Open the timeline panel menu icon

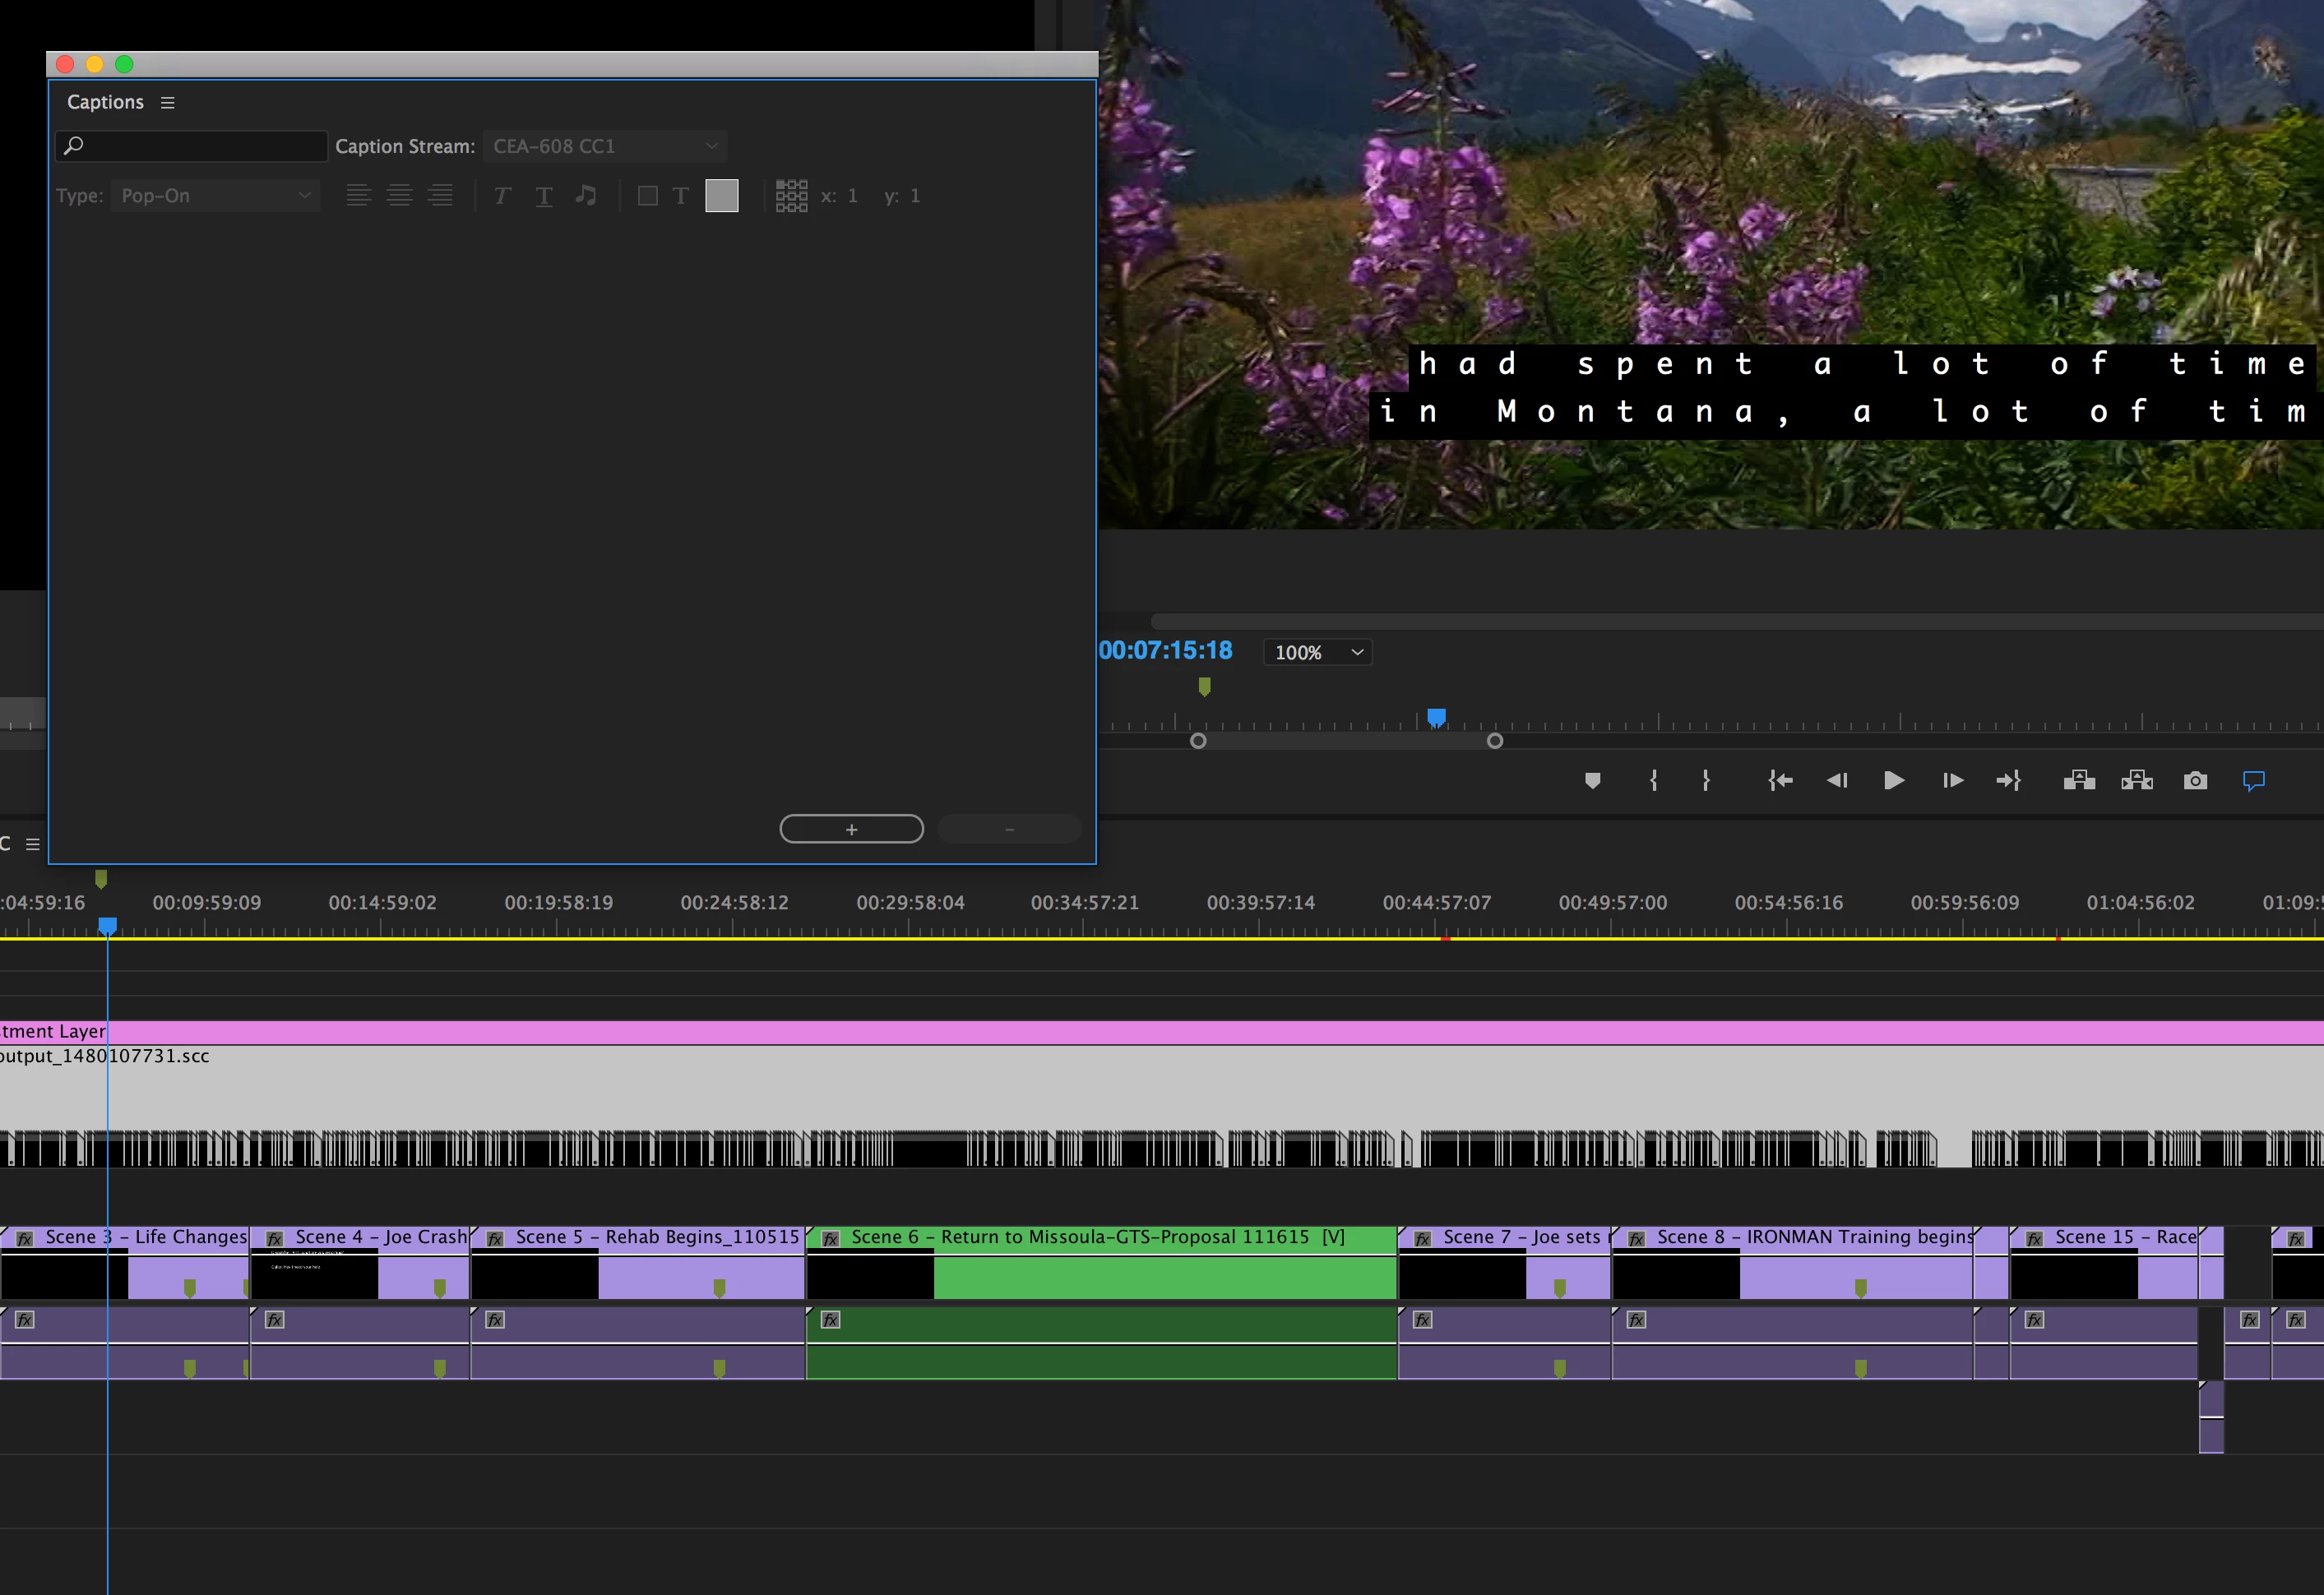(x=33, y=844)
